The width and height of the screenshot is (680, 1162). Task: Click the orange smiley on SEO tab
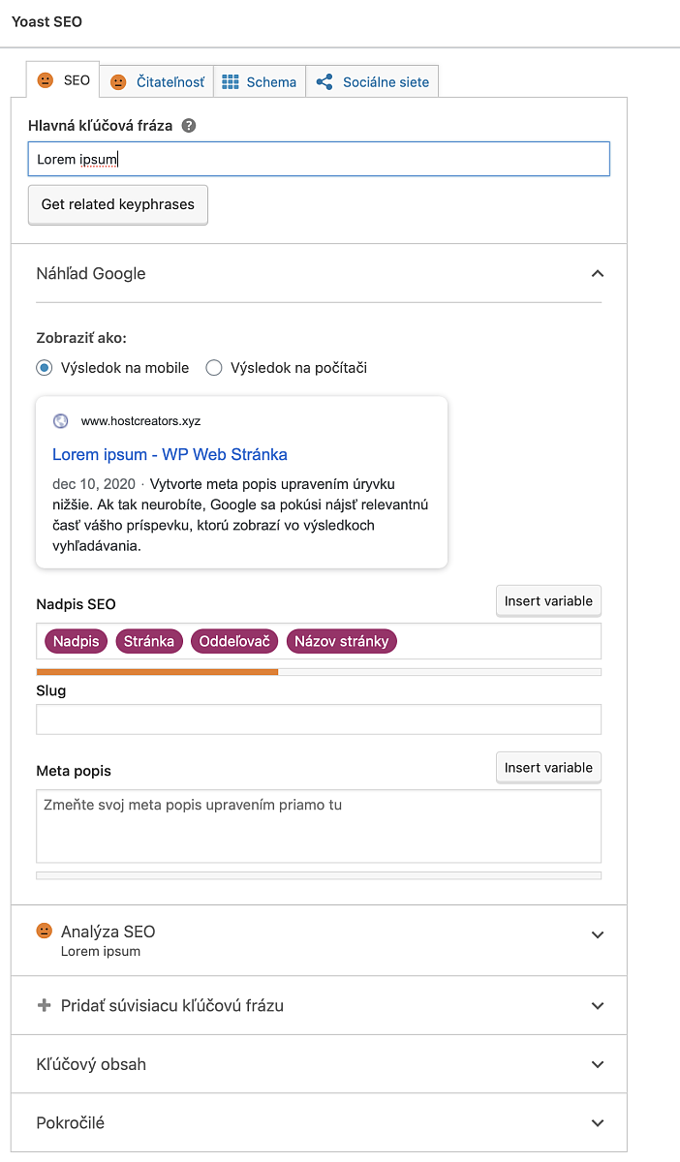pyautogui.click(x=46, y=80)
